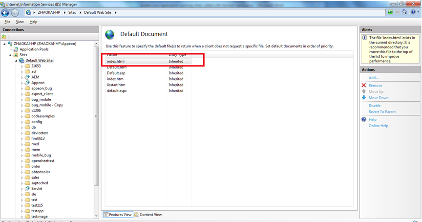Click the server icon for ZHAOKAI-HP
This screenshot has height=222, width=422.
[x=10, y=44]
